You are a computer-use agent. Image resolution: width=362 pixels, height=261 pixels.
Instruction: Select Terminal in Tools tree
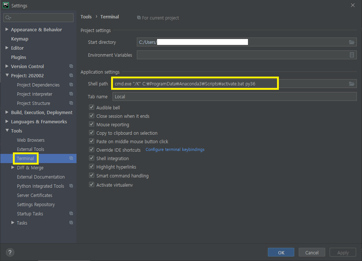tap(25, 158)
